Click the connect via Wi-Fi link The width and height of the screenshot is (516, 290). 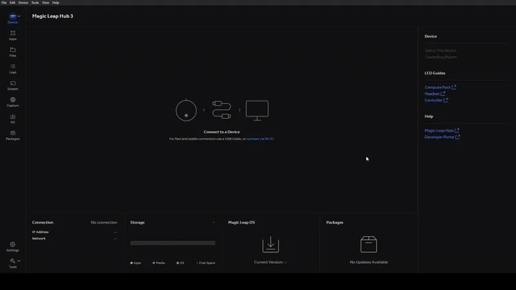pyautogui.click(x=260, y=139)
